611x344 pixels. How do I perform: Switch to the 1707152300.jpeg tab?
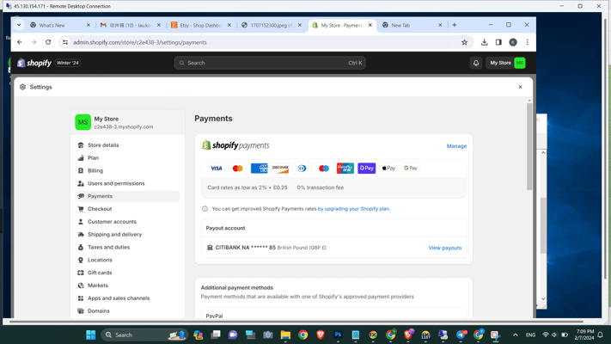click(x=272, y=25)
